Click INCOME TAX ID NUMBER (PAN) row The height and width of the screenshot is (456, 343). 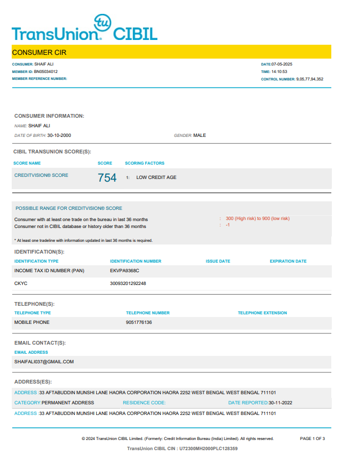171,271
